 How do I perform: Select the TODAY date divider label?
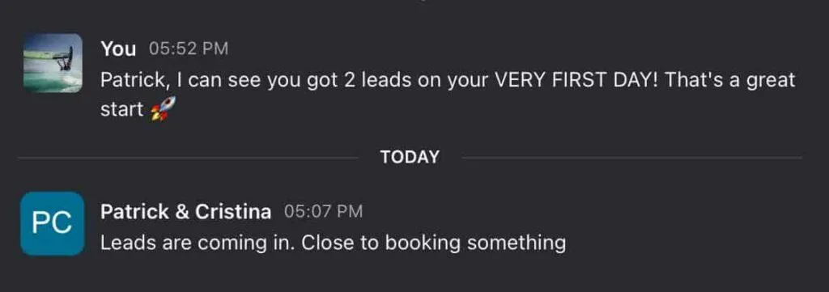click(x=410, y=158)
